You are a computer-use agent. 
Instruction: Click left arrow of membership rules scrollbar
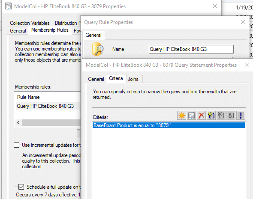(18, 123)
